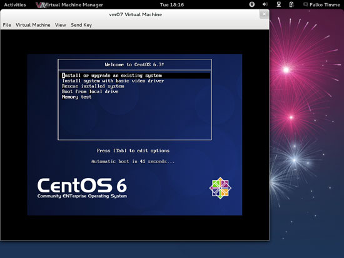
Task: Click the Tue 18:16 clock
Action: pyautogui.click(x=172, y=4)
